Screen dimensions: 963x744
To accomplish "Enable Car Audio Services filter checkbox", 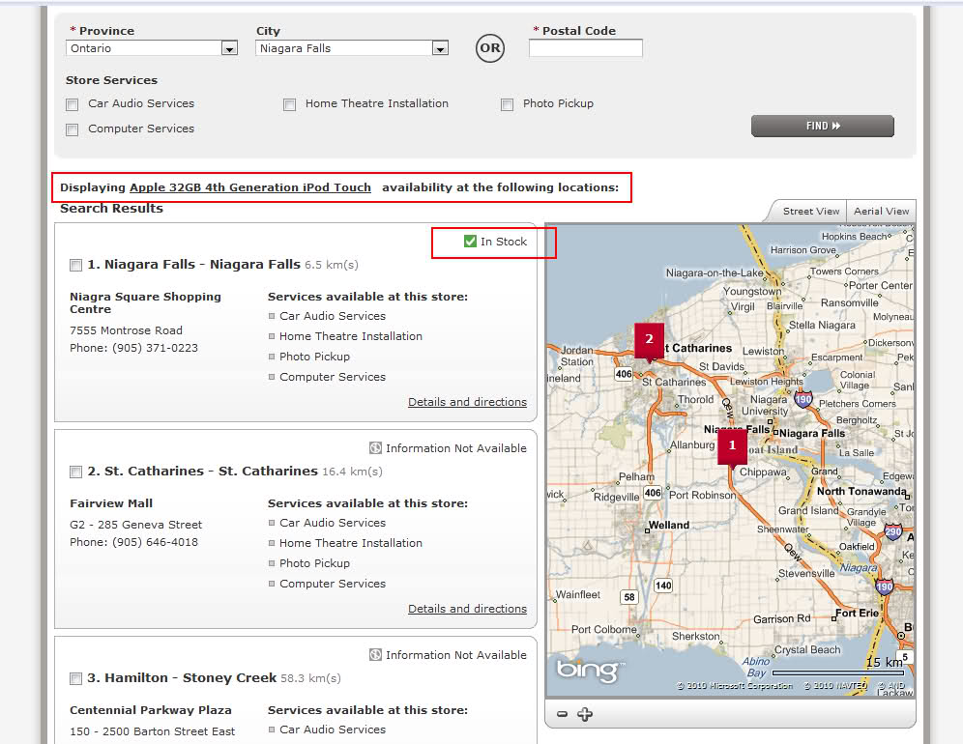I will [x=73, y=104].
